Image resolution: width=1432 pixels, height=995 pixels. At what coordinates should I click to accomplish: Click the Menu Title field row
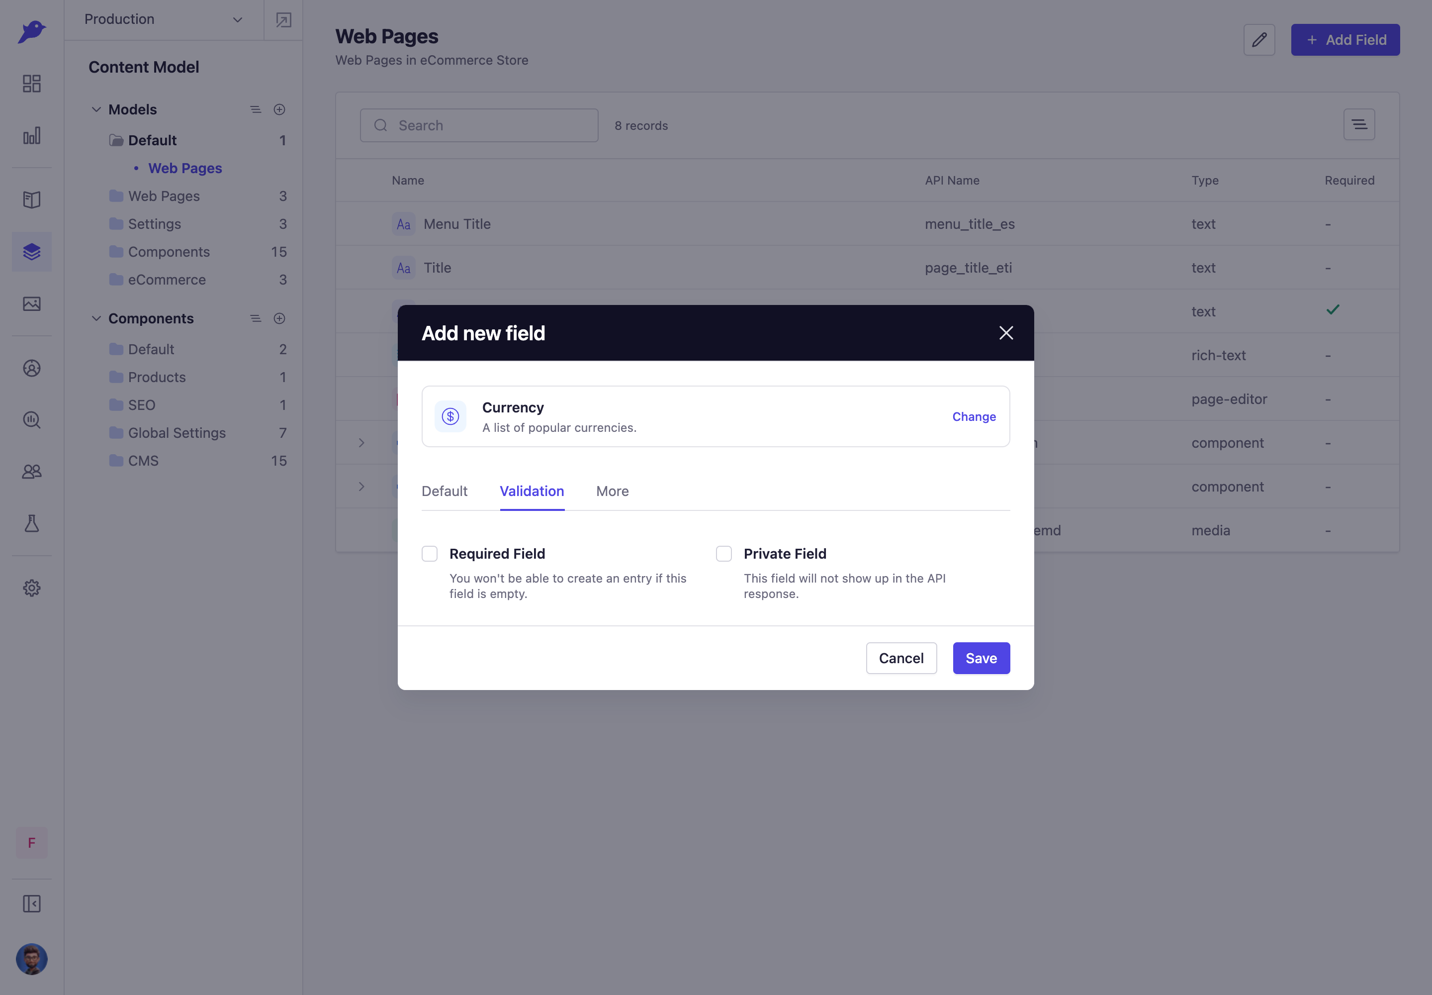click(x=867, y=224)
